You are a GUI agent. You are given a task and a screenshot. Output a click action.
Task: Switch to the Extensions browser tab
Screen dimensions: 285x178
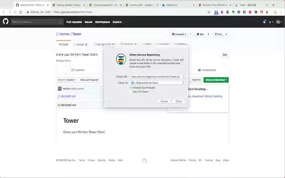[x=179, y=5]
